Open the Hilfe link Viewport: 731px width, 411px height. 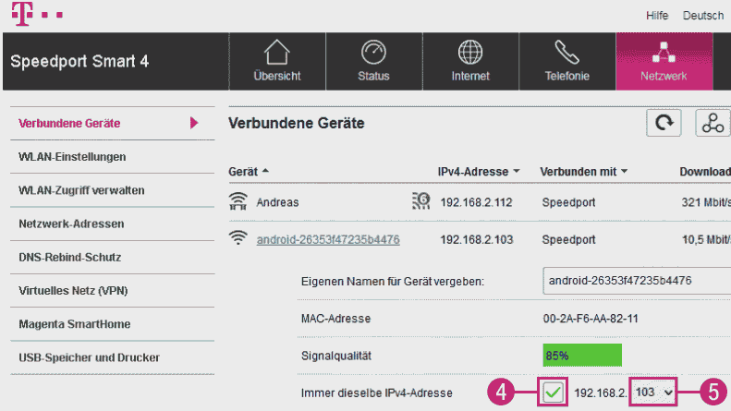pos(657,16)
